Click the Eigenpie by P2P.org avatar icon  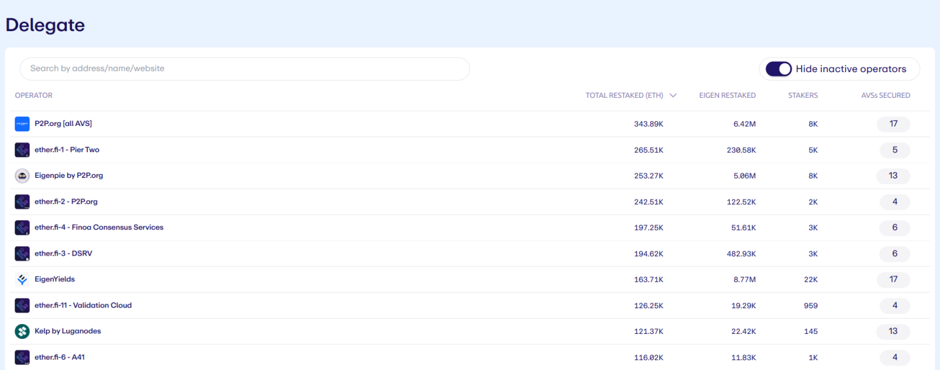22,176
